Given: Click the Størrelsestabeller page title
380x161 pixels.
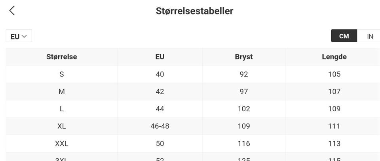Looking at the screenshot, I should pyautogui.click(x=194, y=11).
